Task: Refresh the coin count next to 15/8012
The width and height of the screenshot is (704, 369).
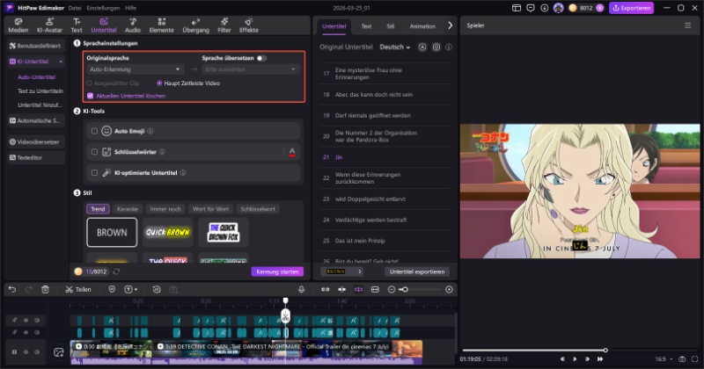Action: tap(116, 271)
